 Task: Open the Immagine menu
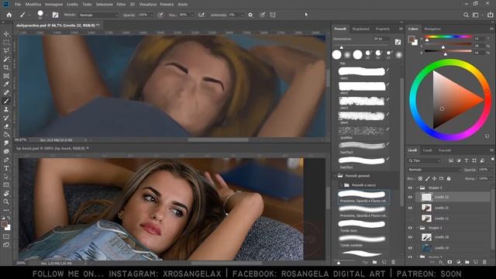point(53,5)
